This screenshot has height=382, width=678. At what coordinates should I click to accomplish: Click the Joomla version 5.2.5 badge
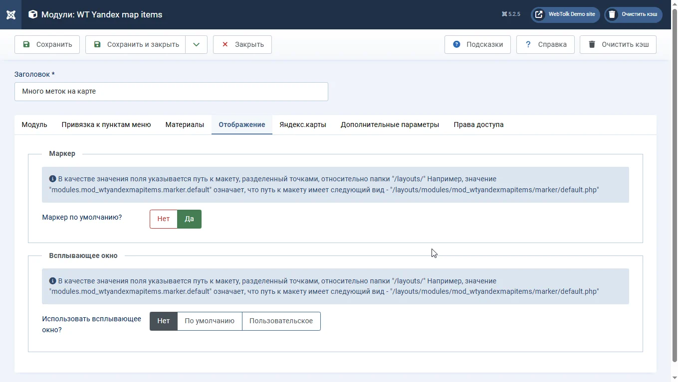pyautogui.click(x=511, y=14)
